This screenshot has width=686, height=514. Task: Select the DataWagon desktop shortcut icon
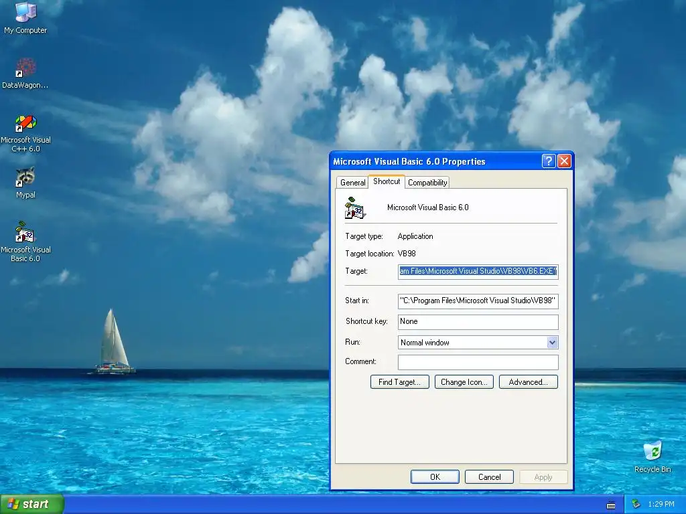(x=25, y=73)
